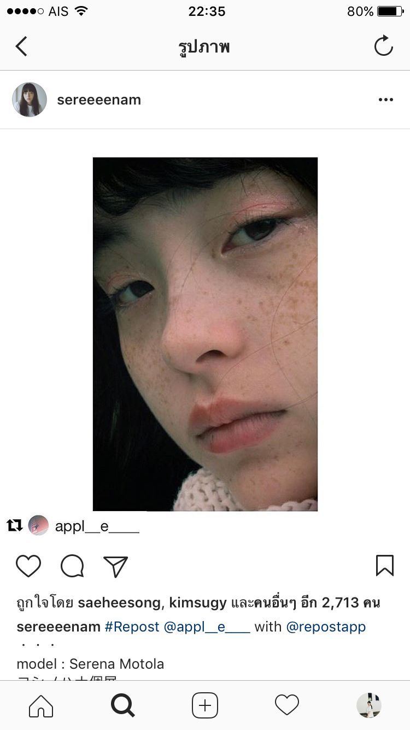View saeheesong's profile from likes
410x730 pixels.
coord(120,603)
